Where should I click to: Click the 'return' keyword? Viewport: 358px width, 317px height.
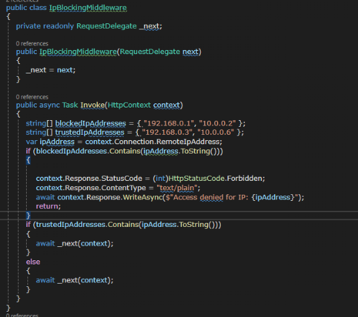point(47,206)
